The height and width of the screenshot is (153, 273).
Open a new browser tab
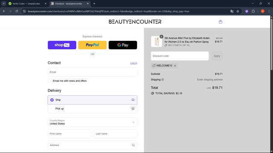pos(94,4)
